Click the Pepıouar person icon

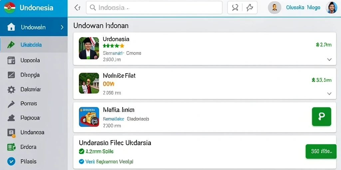(x=11, y=118)
